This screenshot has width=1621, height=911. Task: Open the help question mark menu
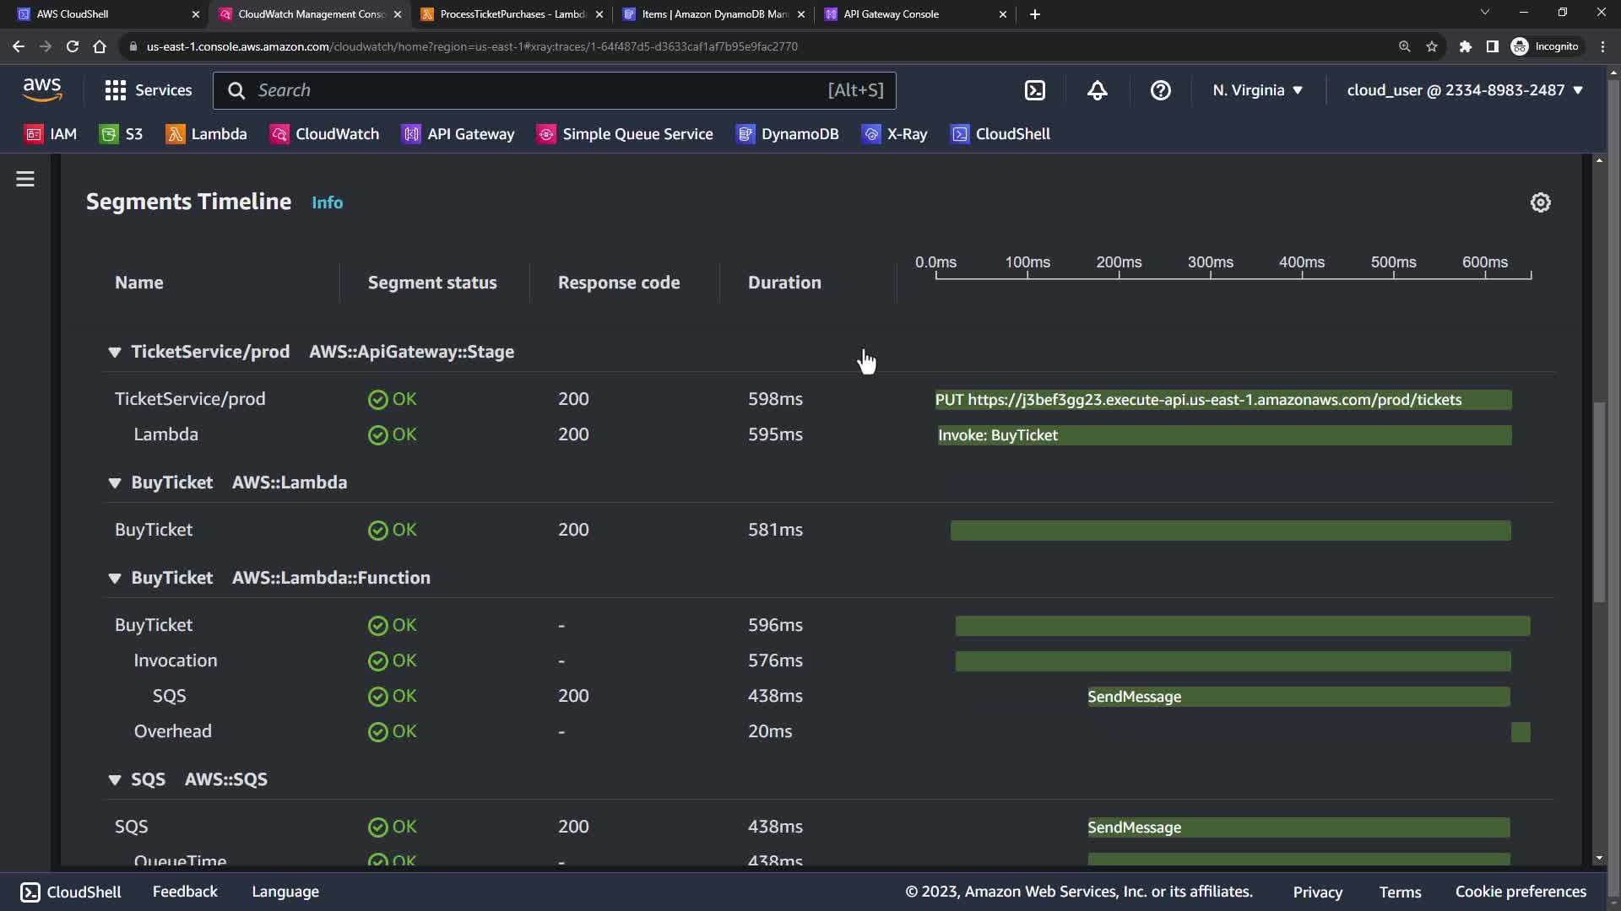pyautogui.click(x=1160, y=90)
